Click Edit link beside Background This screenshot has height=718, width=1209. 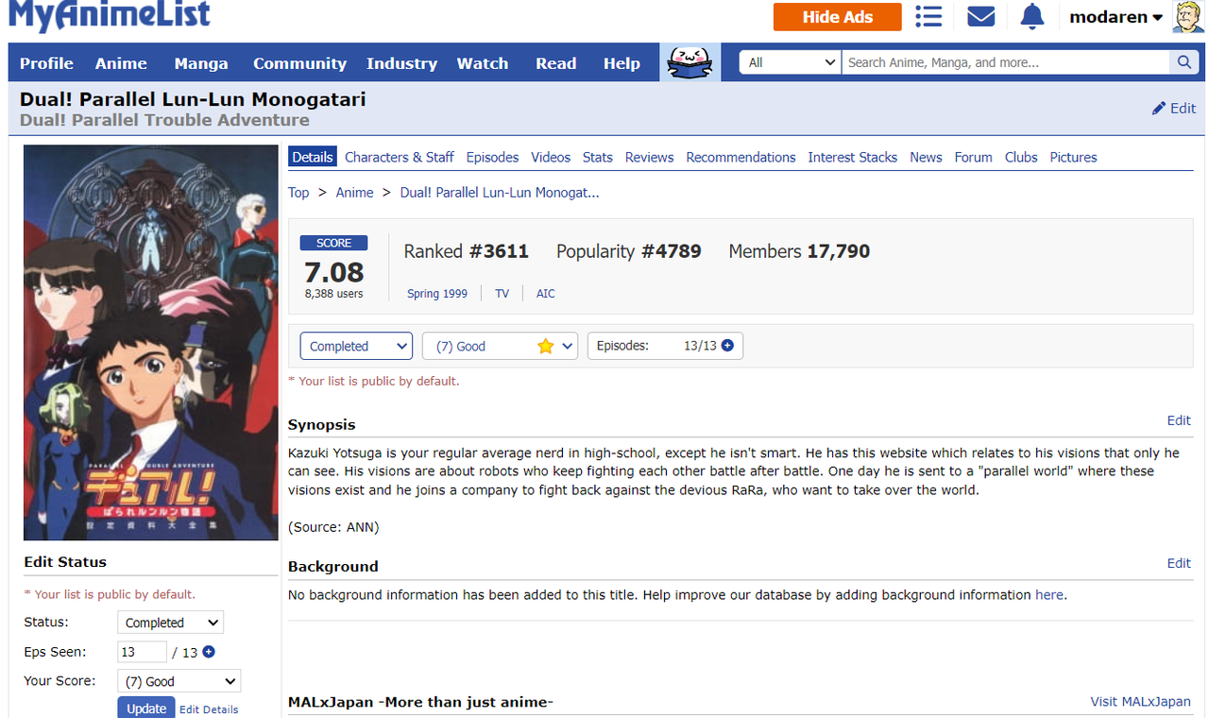[1179, 563]
